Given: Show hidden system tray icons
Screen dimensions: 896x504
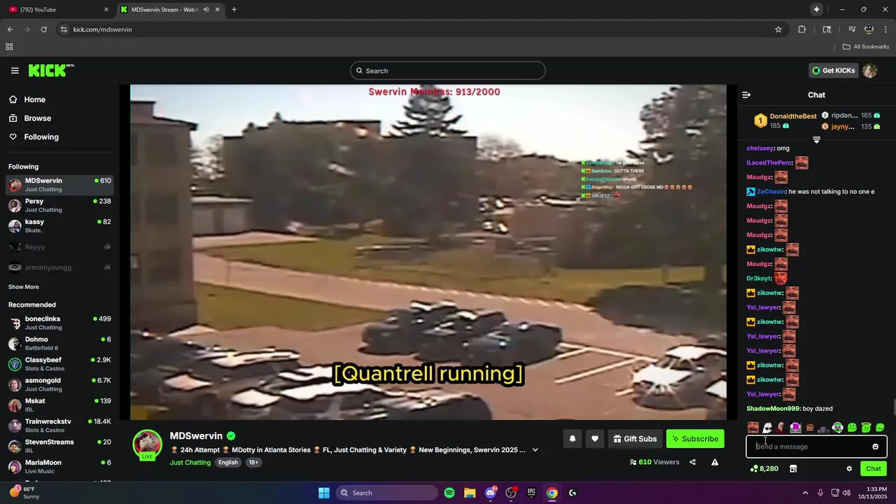Looking at the screenshot, I should click(x=805, y=493).
